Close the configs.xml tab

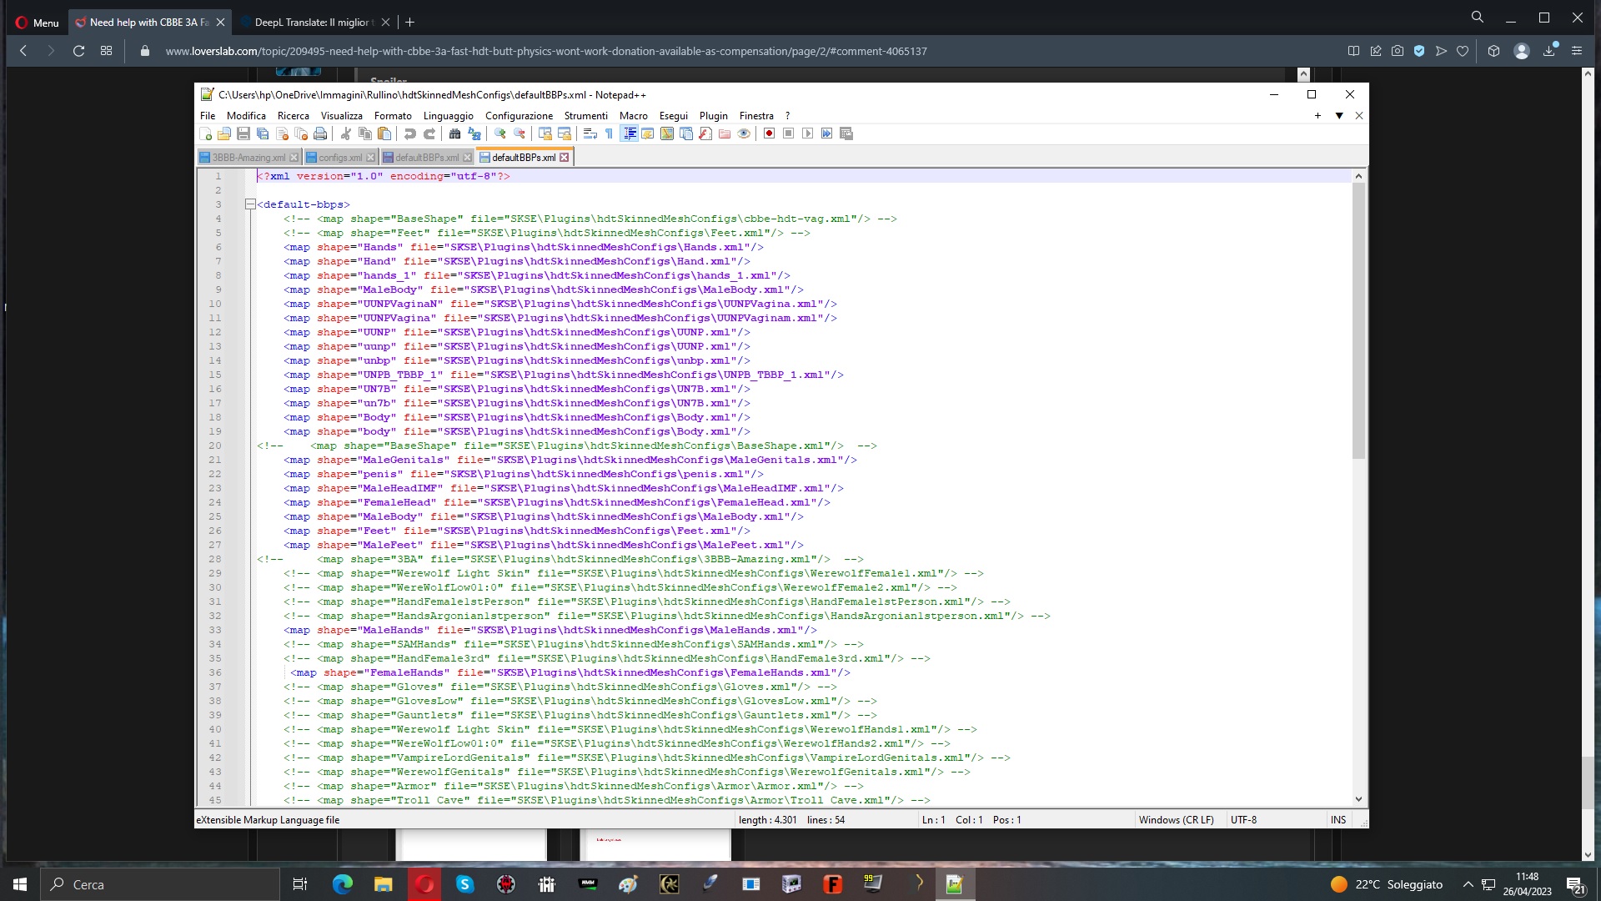[x=370, y=158]
